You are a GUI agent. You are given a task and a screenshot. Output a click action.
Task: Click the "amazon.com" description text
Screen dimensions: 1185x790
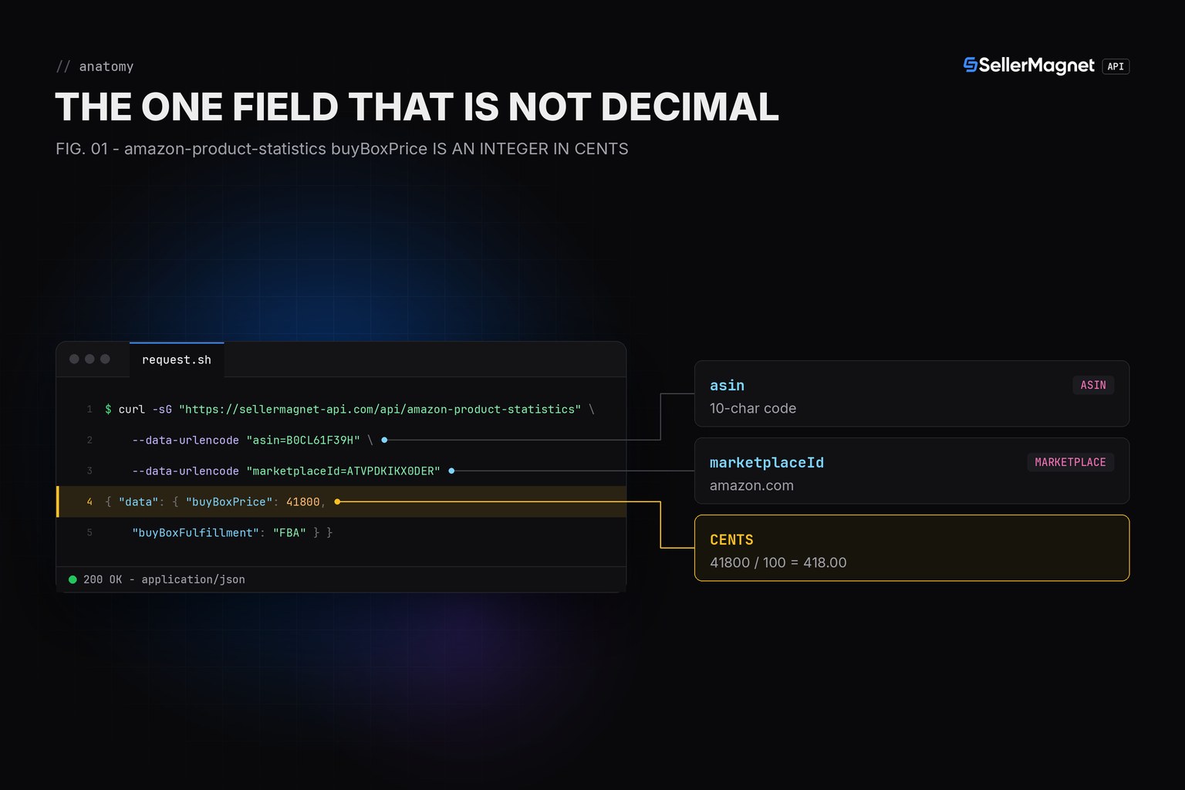click(751, 485)
